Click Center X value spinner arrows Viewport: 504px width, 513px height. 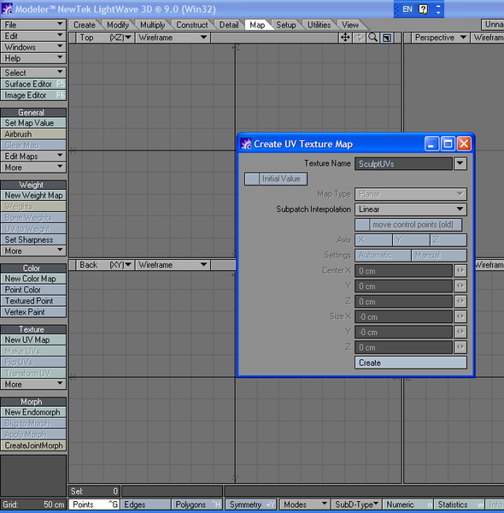[x=460, y=270]
